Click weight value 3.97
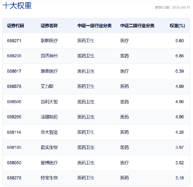Viewport: 193px width, 187px height. click(180, 147)
